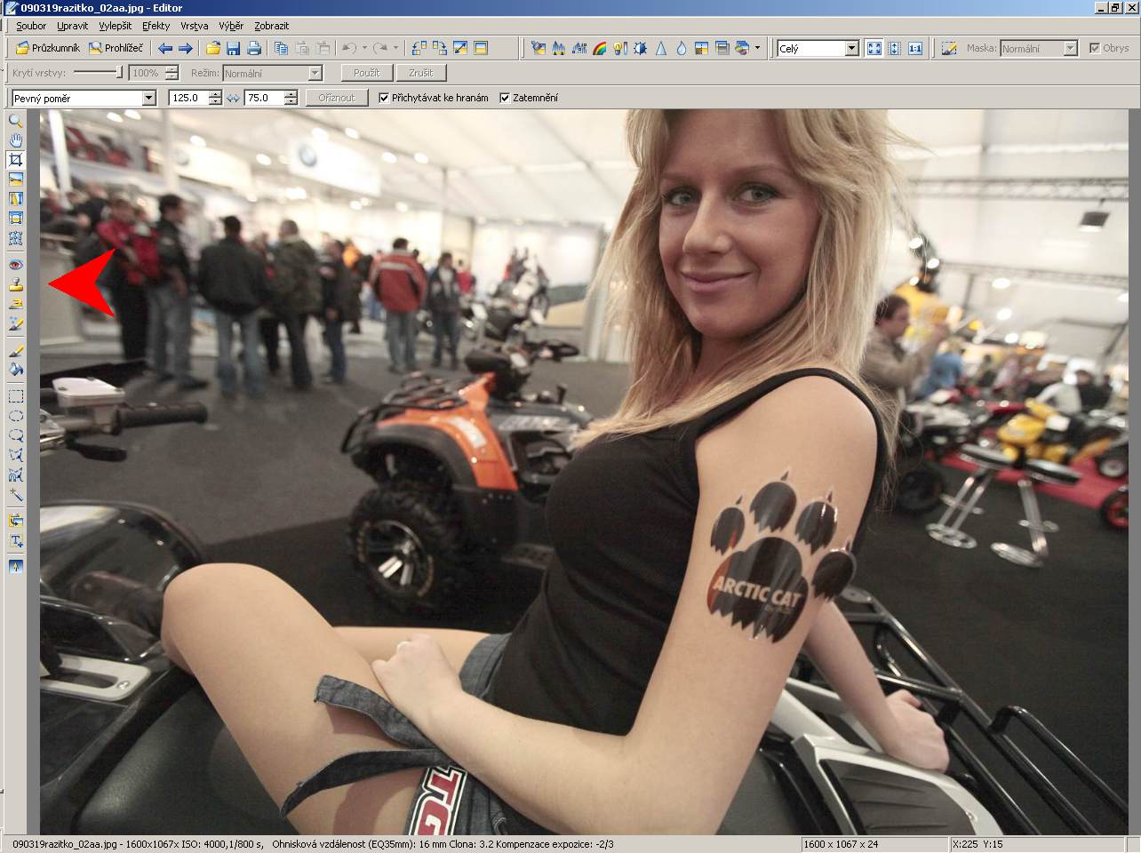
Task: Expand the Celý zoom level dropdown
Action: [x=851, y=49]
